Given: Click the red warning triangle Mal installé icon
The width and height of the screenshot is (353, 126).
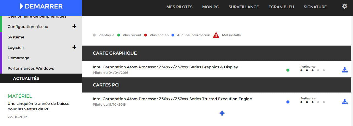Looking at the screenshot, I should (216, 35).
